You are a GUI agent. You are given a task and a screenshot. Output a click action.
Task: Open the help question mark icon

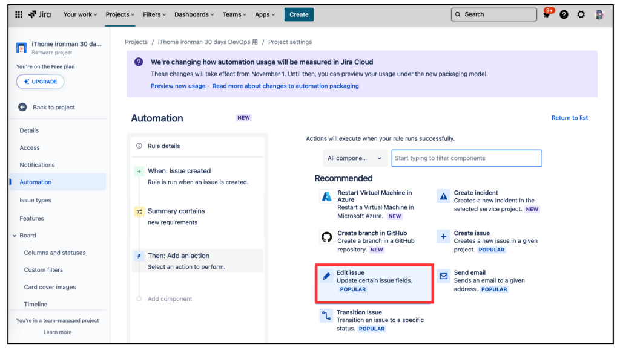(564, 14)
